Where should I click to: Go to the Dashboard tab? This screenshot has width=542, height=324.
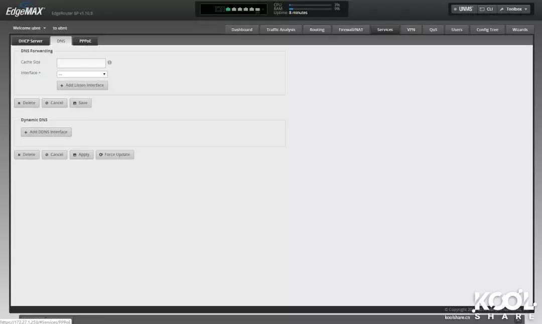241,30
